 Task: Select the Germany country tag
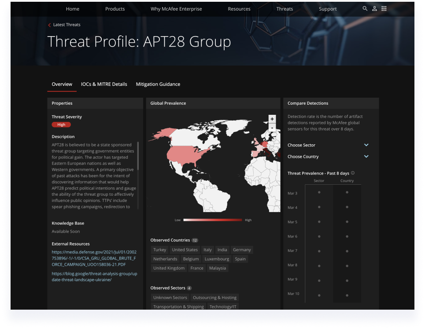click(x=242, y=250)
